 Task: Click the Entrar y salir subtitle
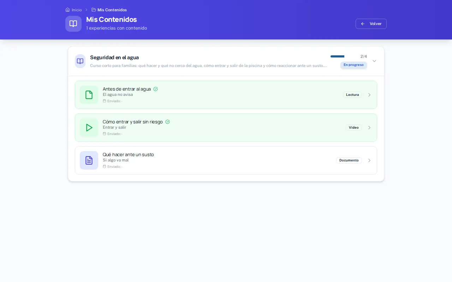click(114, 127)
